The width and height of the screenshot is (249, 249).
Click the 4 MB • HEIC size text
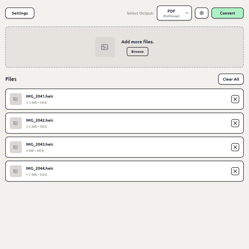pos(35,151)
